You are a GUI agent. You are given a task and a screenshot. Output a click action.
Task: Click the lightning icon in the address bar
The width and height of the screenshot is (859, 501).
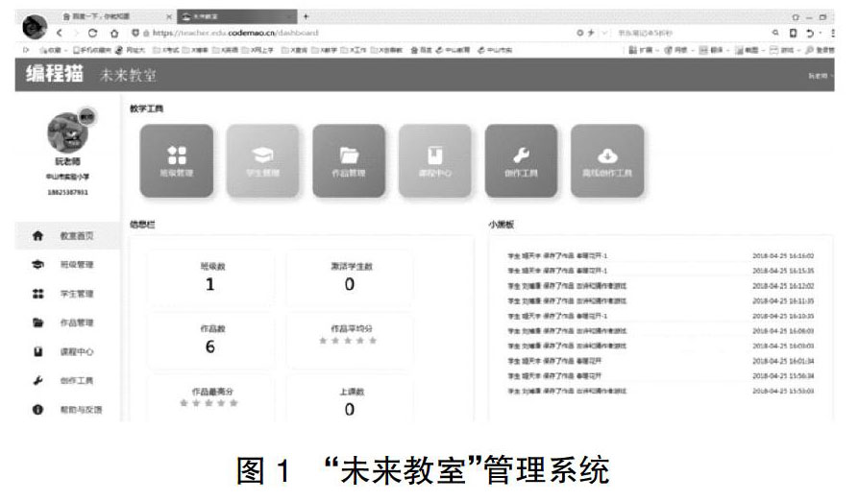point(591,33)
